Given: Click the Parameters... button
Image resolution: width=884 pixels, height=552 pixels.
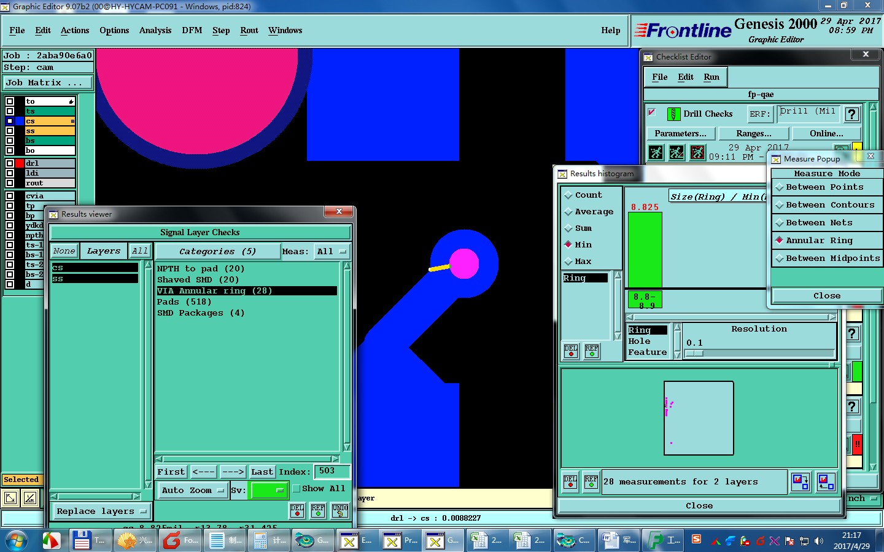Looking at the screenshot, I should pyautogui.click(x=680, y=133).
